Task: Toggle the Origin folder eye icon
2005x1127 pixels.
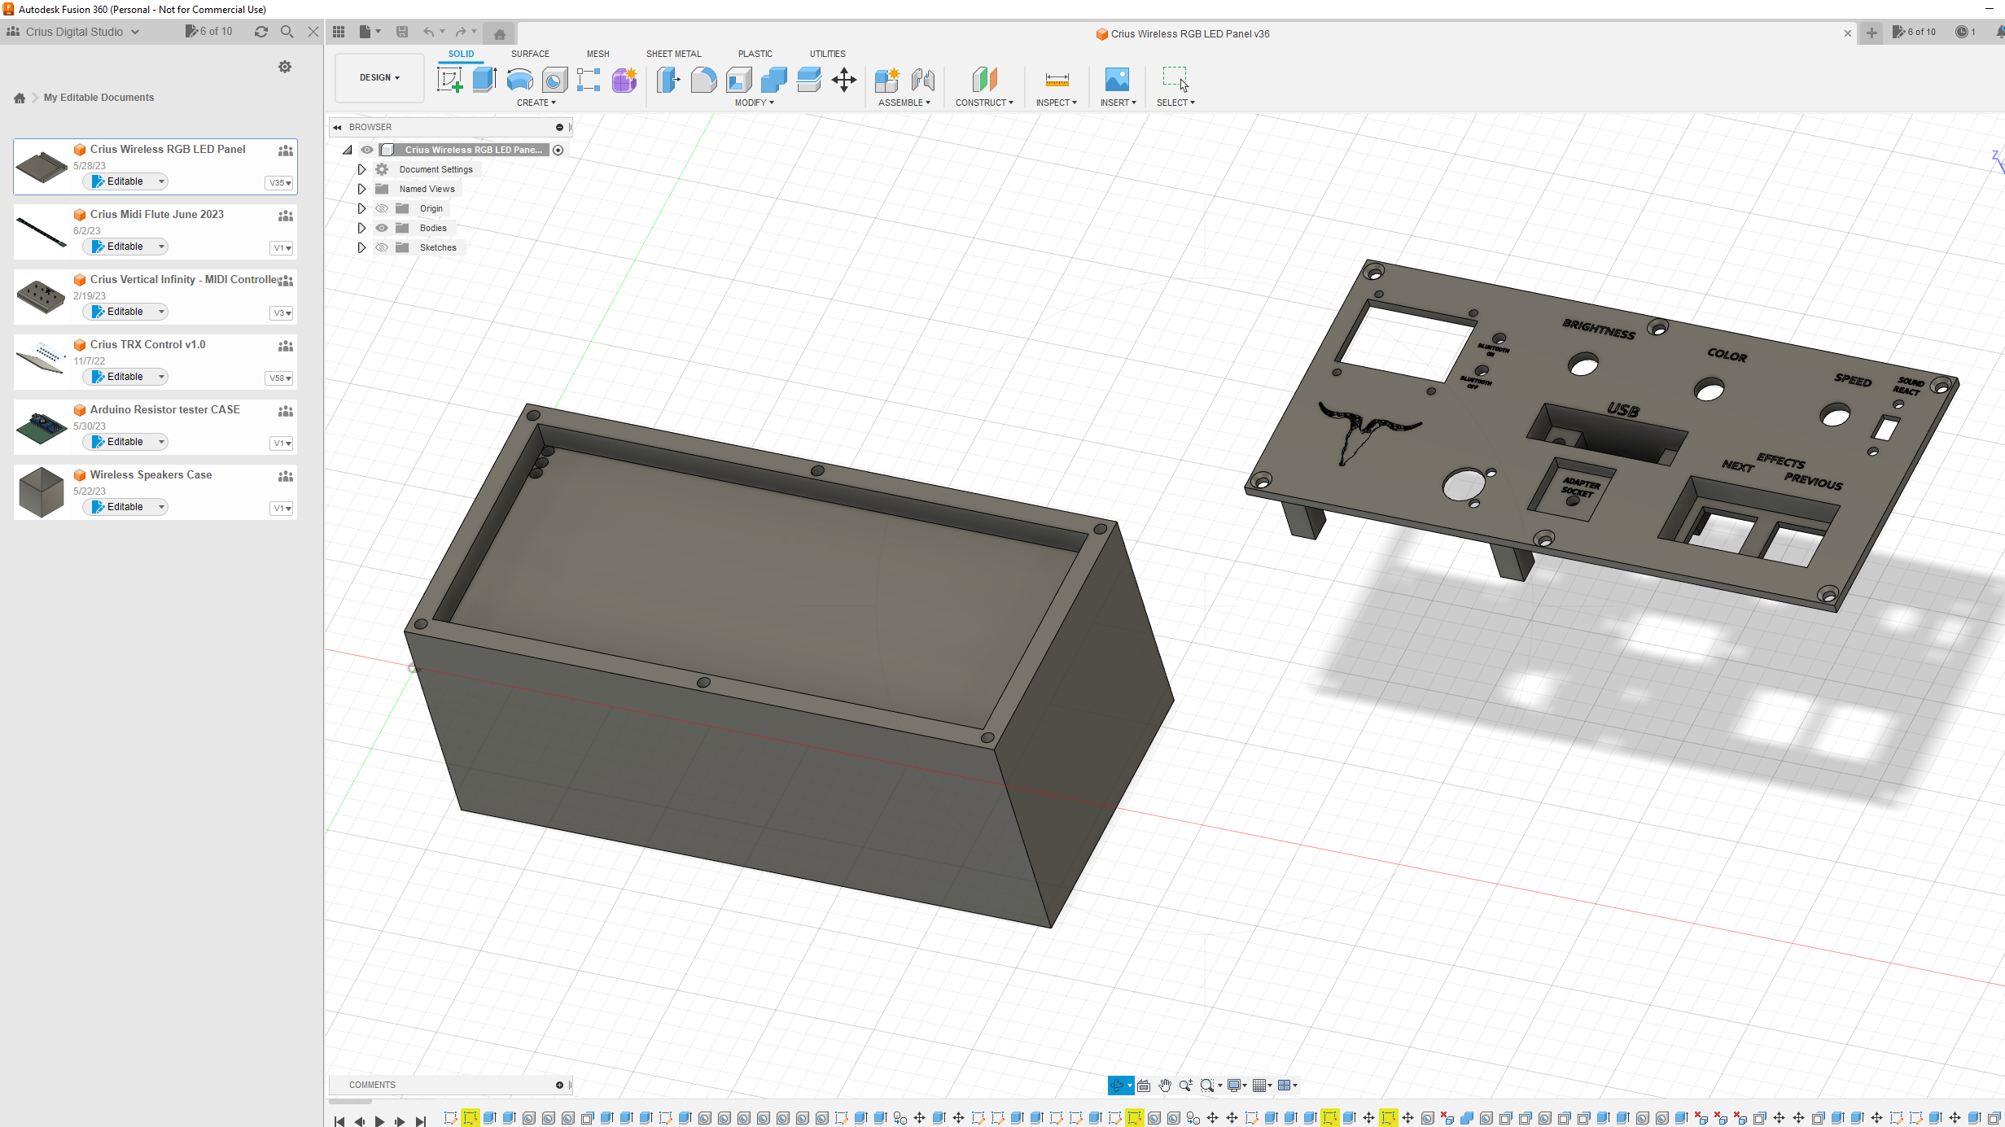Action: point(382,208)
